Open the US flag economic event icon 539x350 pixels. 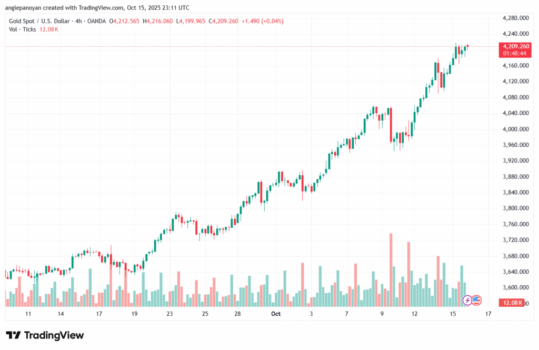point(476,300)
